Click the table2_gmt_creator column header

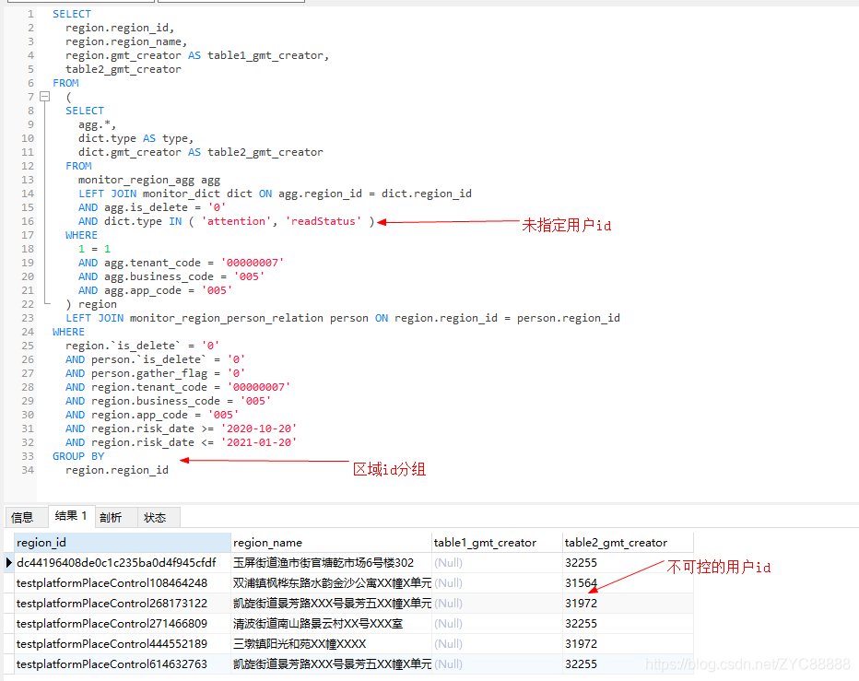tap(628, 543)
